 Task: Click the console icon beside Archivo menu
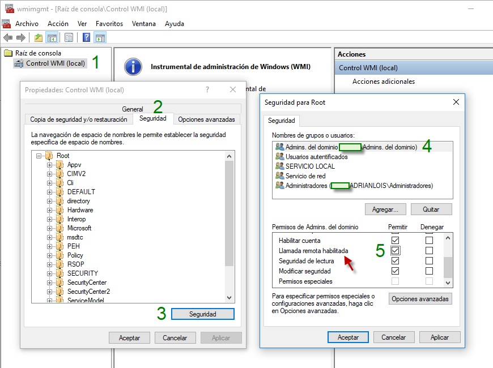click(6, 24)
